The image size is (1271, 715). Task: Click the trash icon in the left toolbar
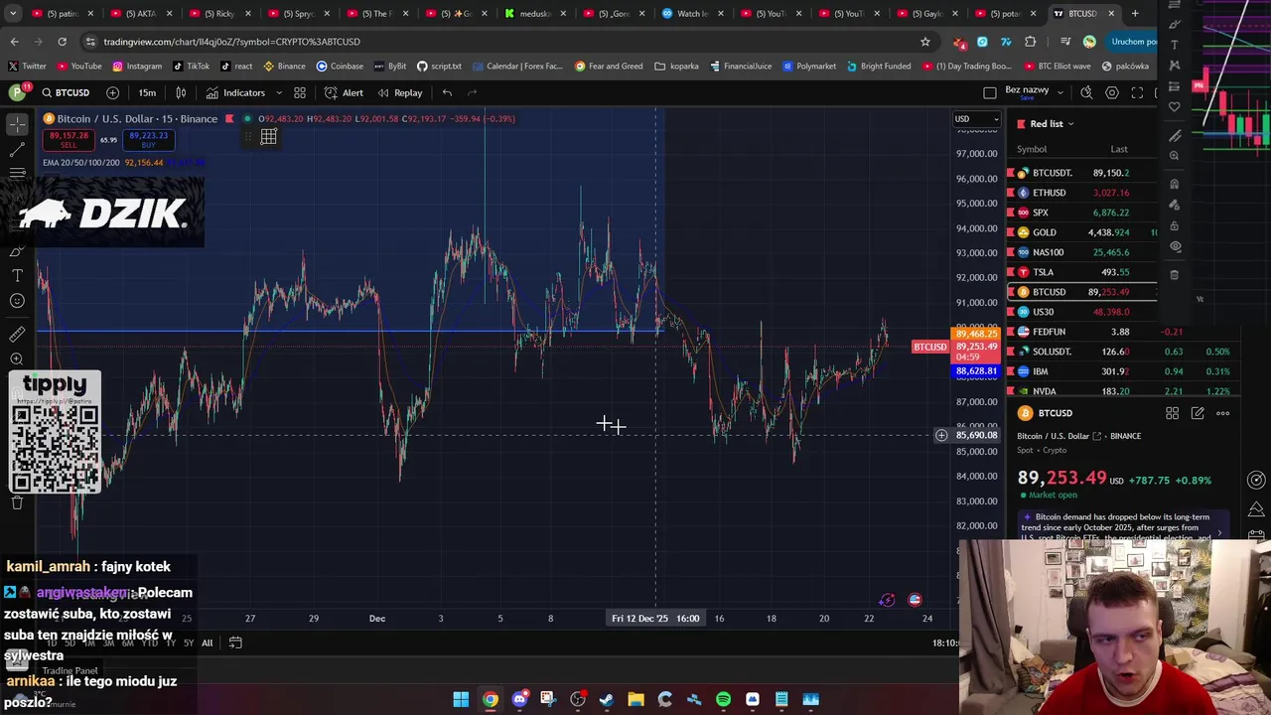pos(17,502)
